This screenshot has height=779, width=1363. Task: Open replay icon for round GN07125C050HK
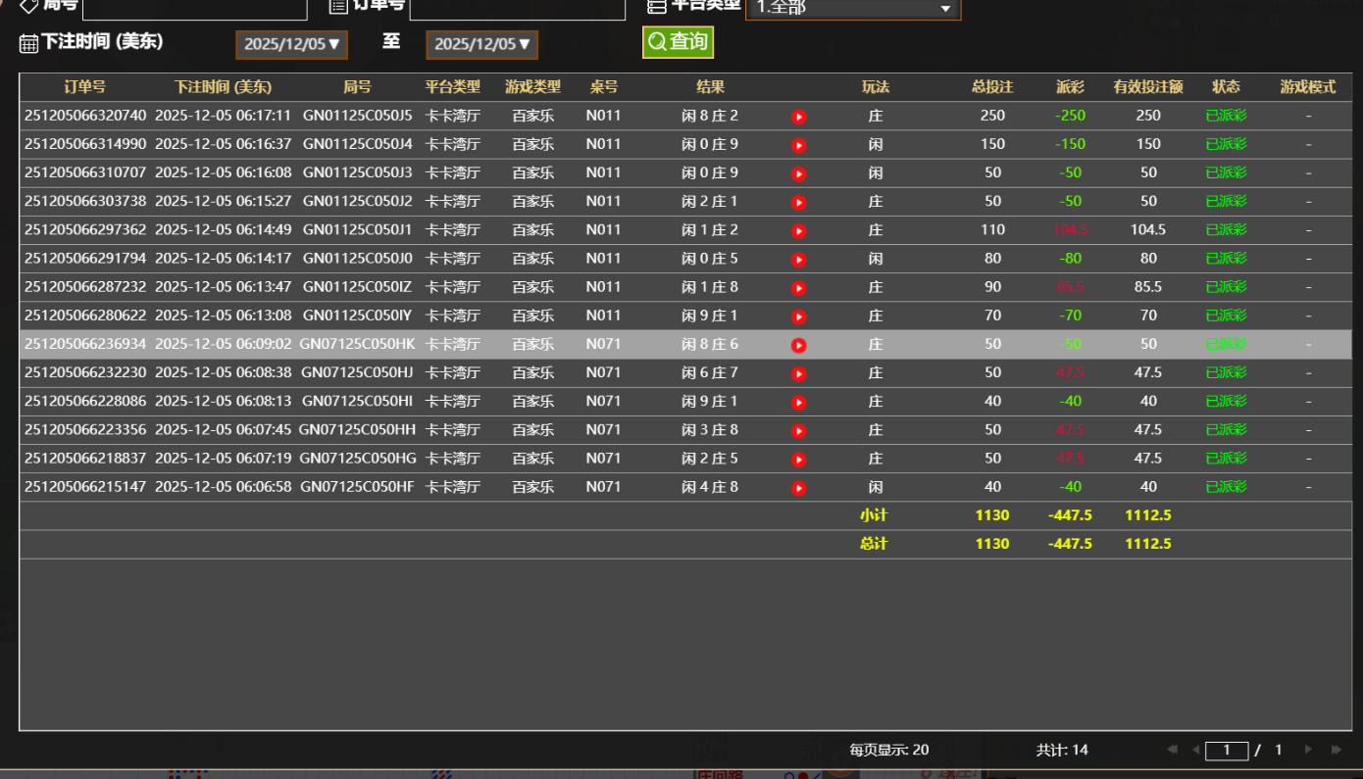(x=798, y=345)
